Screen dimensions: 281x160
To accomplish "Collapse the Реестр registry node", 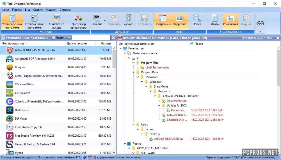I will click(125, 144).
